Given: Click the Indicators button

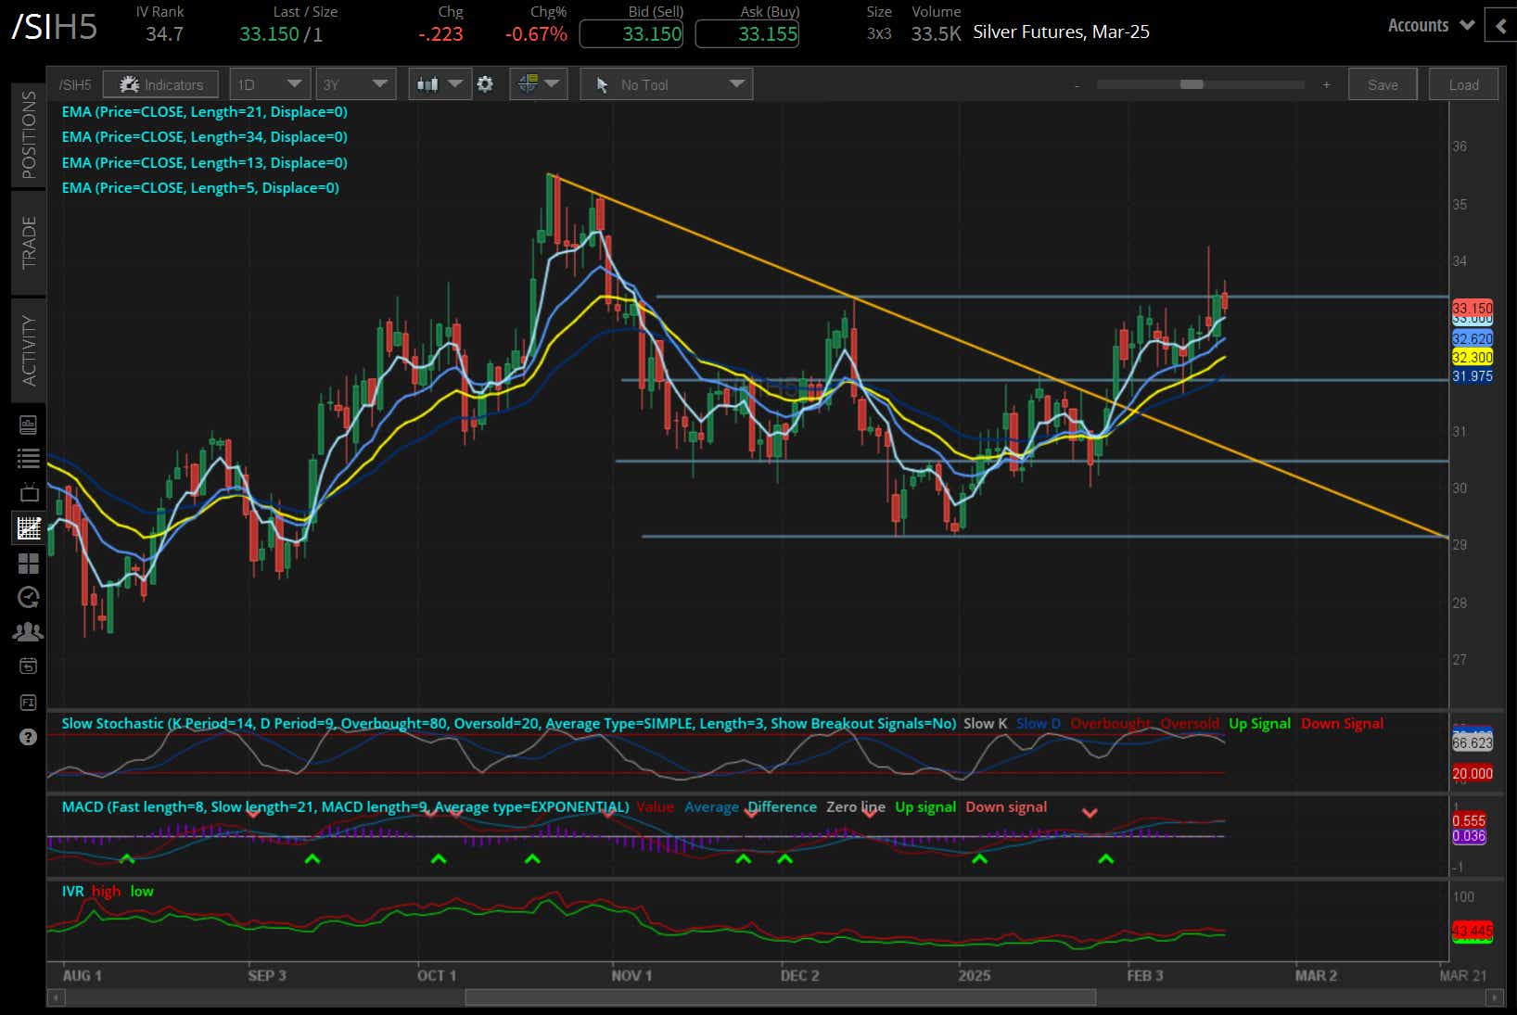Looking at the screenshot, I should point(160,84).
